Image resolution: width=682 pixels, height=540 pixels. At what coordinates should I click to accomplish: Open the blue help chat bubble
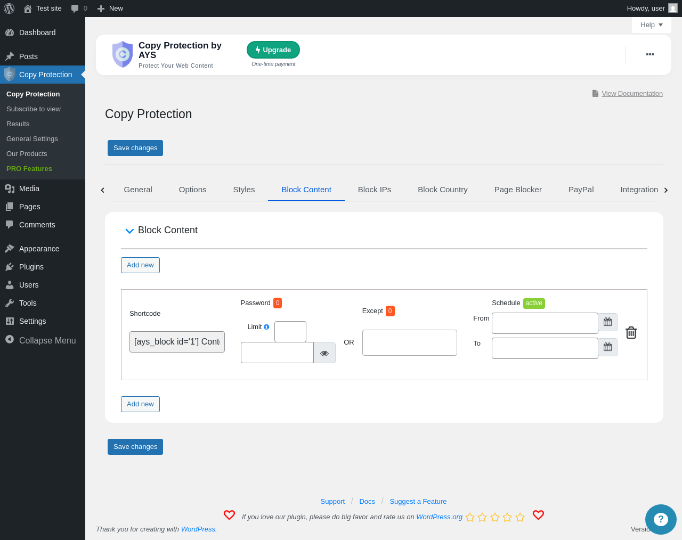661,519
